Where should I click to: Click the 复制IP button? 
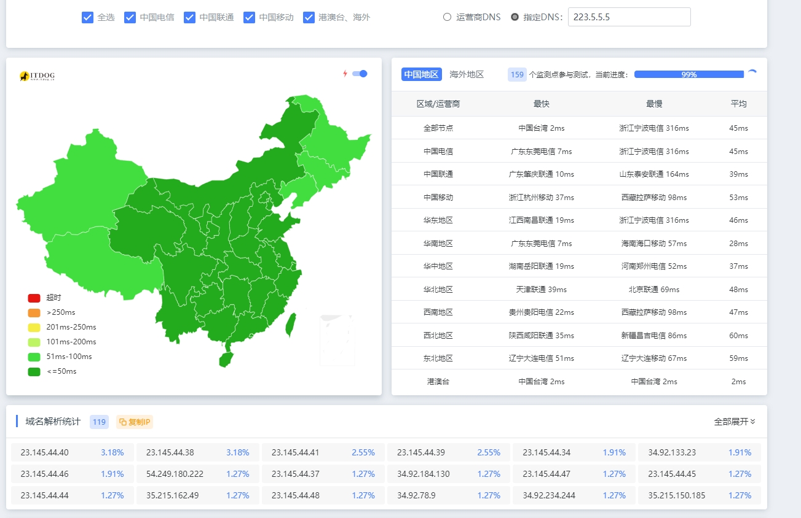(x=134, y=422)
